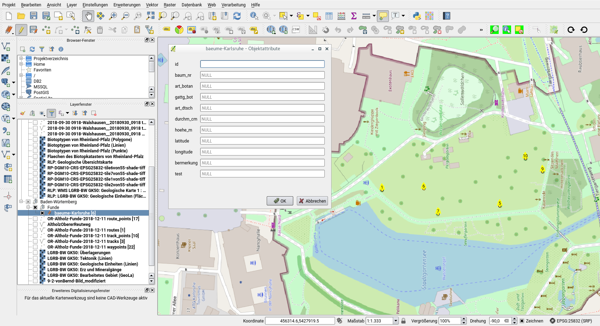Toggle editing with the yellow pencil icon

click(21, 30)
